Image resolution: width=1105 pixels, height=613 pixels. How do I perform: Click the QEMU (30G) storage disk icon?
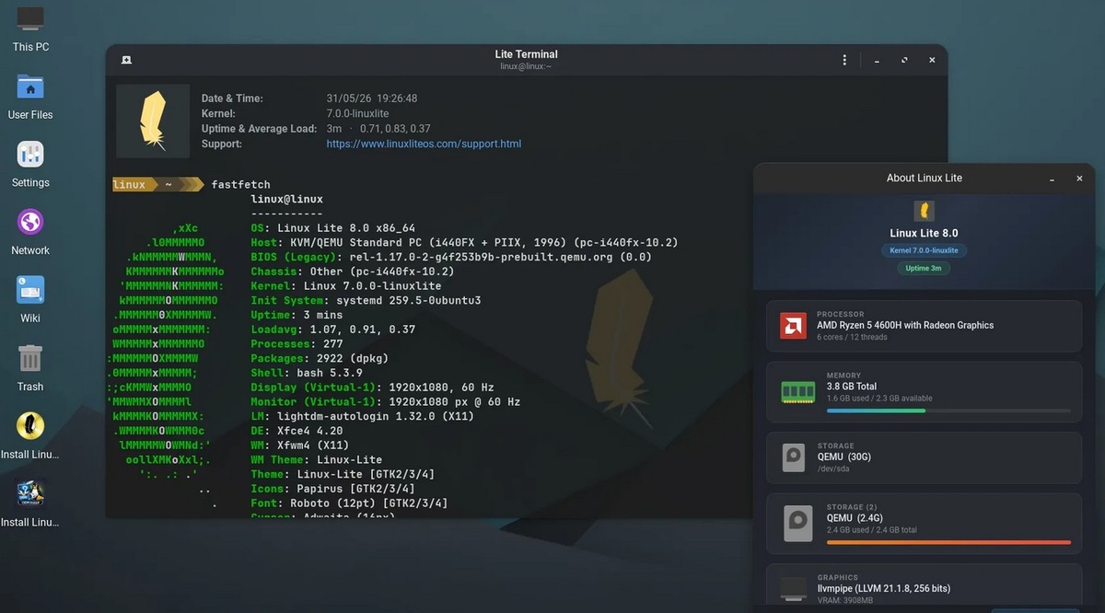[x=793, y=457]
